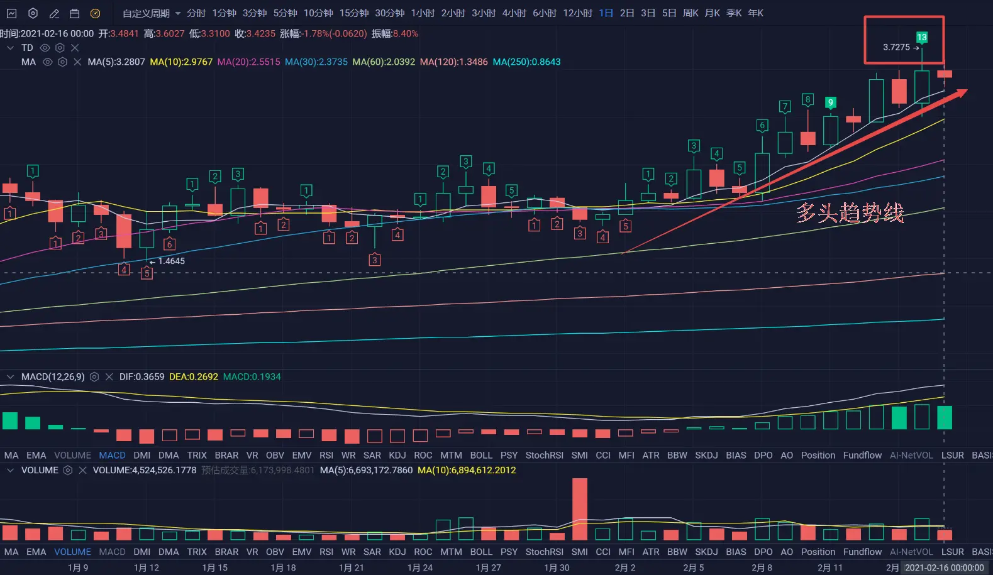
Task: Choose AI-NetVOL in the upper indicator bar
Action: [x=911, y=456]
